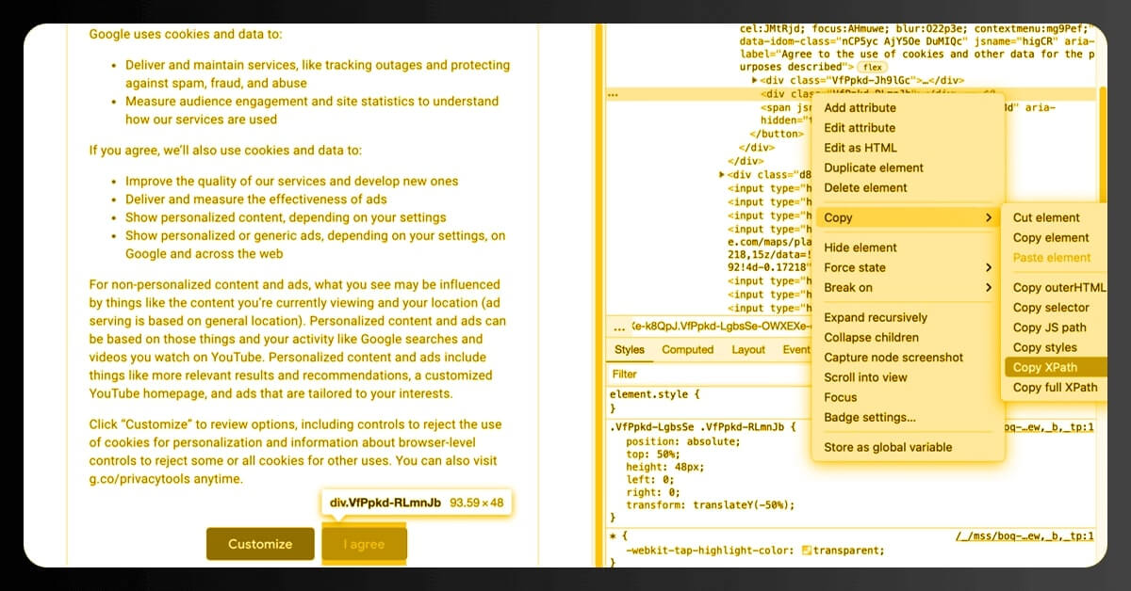The height and width of the screenshot is (591, 1131).
Task: Select Capture node screenshot
Action: click(x=893, y=358)
